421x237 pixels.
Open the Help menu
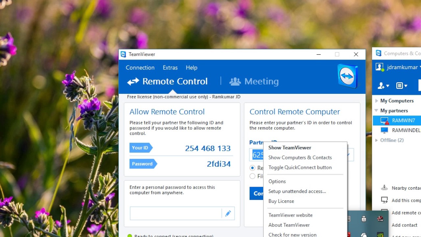pyautogui.click(x=191, y=67)
